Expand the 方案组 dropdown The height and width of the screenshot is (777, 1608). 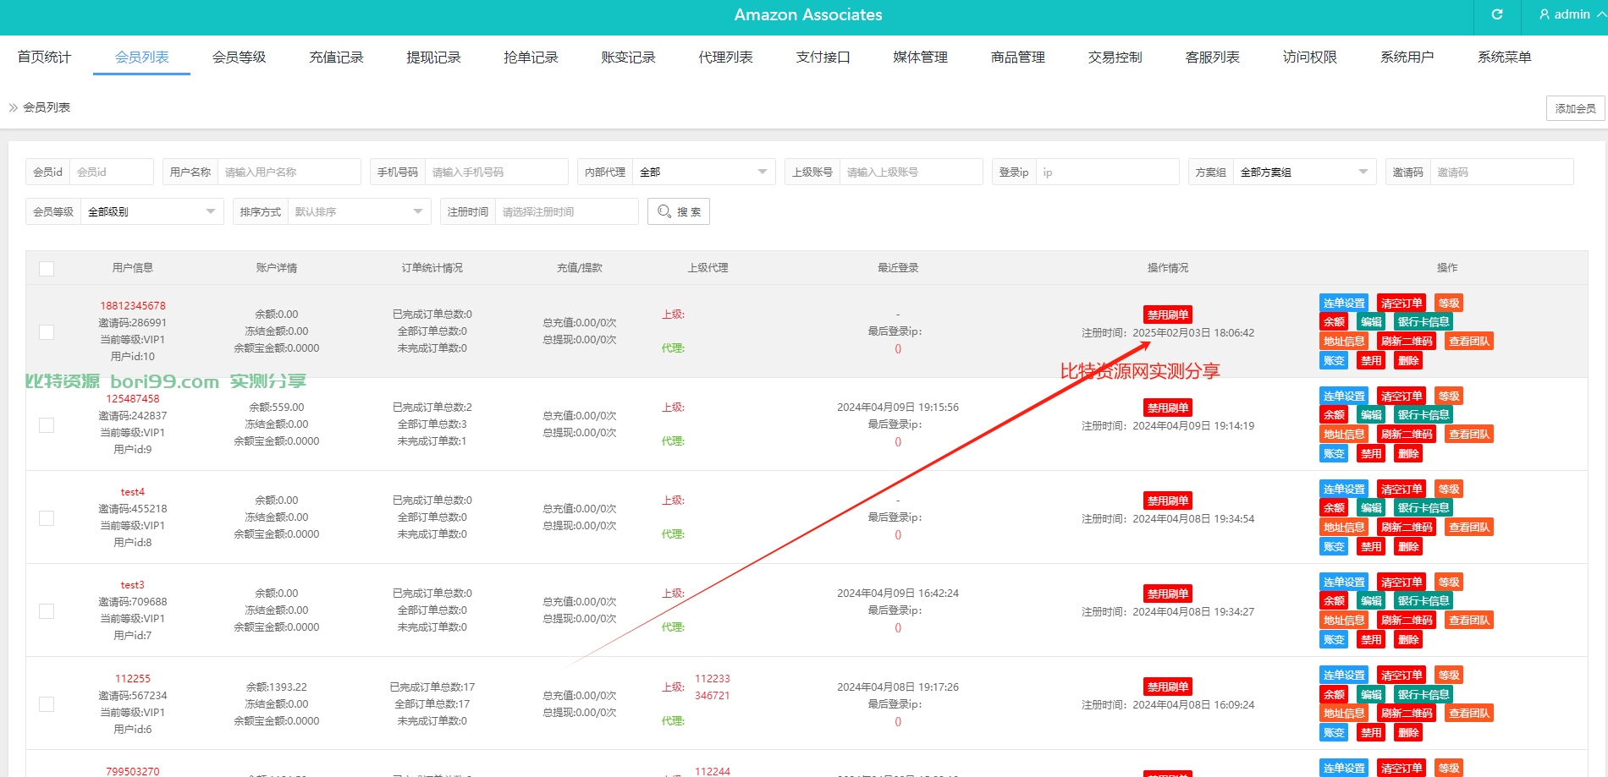tap(1304, 172)
